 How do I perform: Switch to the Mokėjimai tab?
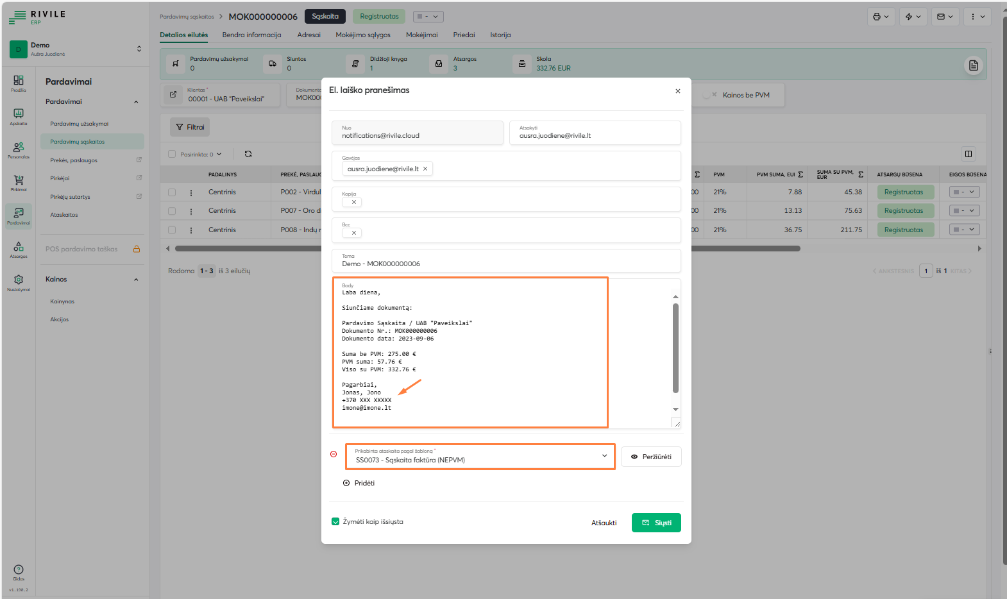[421, 35]
